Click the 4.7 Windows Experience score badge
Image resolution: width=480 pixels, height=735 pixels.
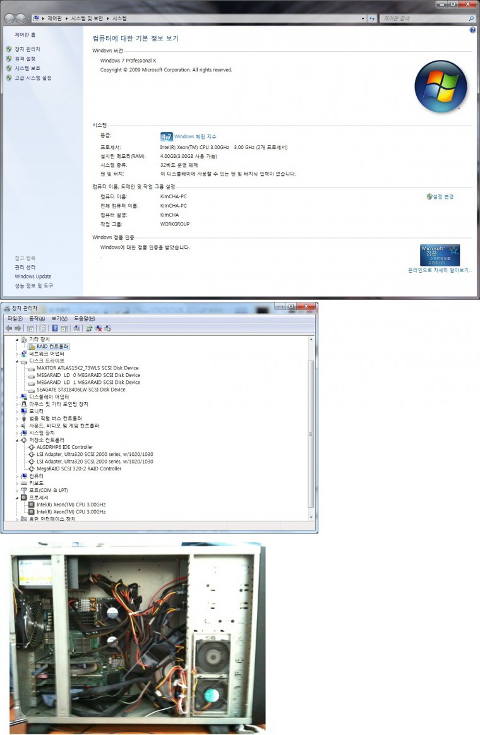[166, 136]
